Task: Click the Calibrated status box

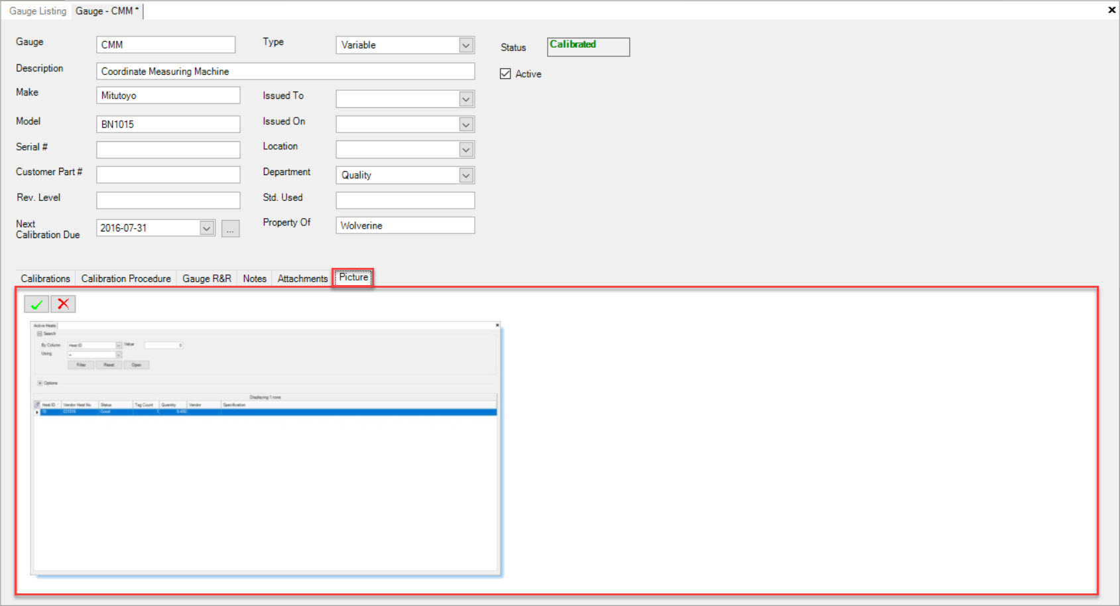Action: tap(588, 46)
